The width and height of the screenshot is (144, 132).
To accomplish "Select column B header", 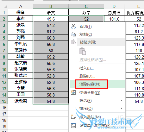I will (x=51, y=7).
